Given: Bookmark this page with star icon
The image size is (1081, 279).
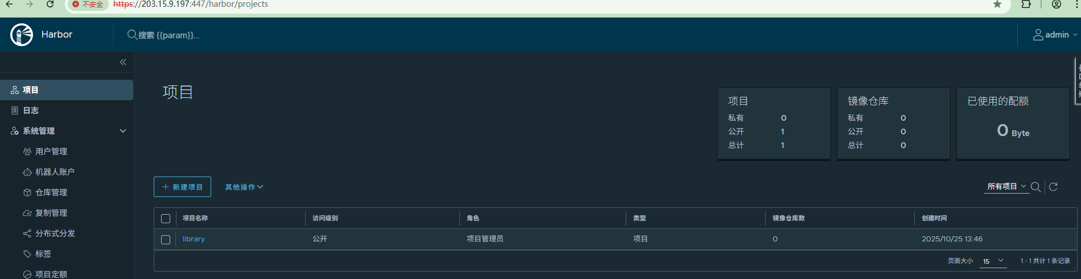Looking at the screenshot, I should [997, 5].
